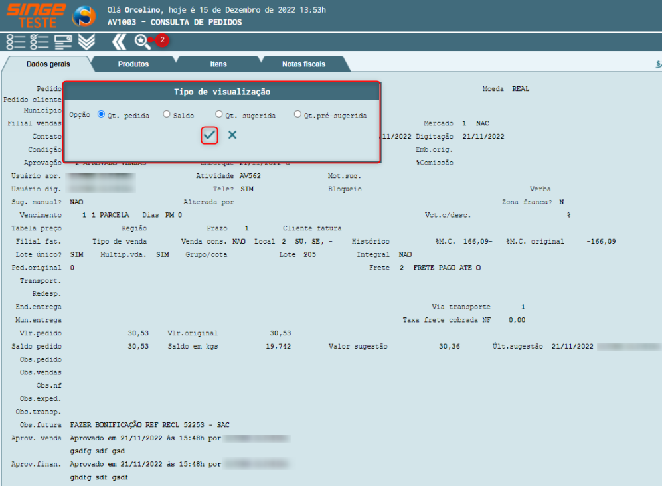This screenshot has height=486, width=662.
Task: Switch to the Itens tab
Action: (x=218, y=64)
